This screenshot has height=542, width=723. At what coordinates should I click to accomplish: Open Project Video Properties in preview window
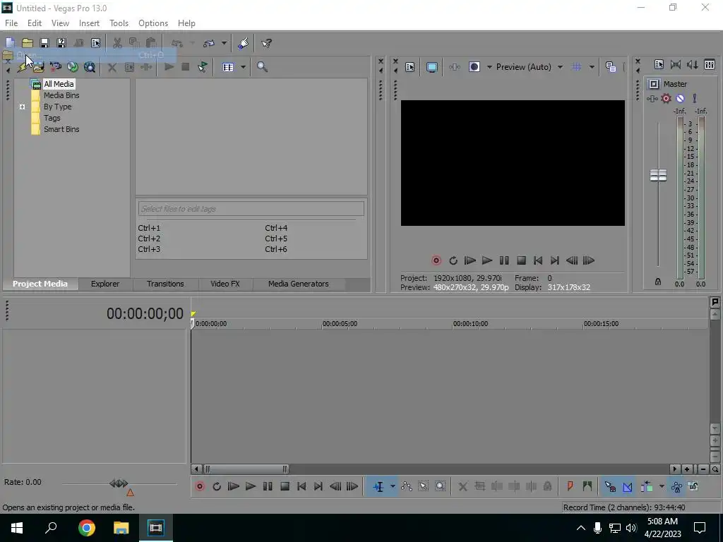410,67
